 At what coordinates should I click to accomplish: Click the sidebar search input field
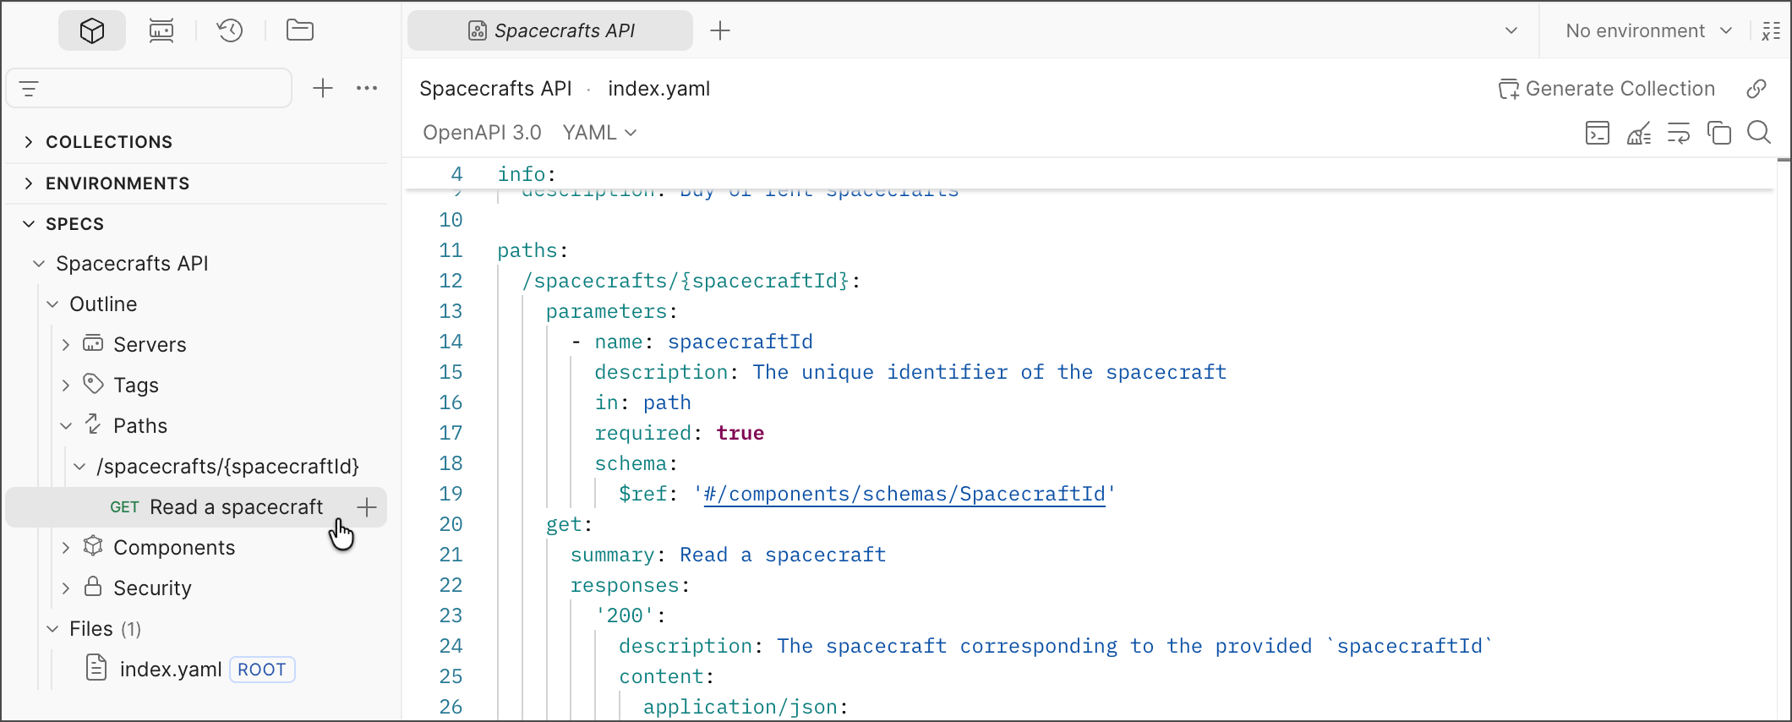[x=150, y=89]
